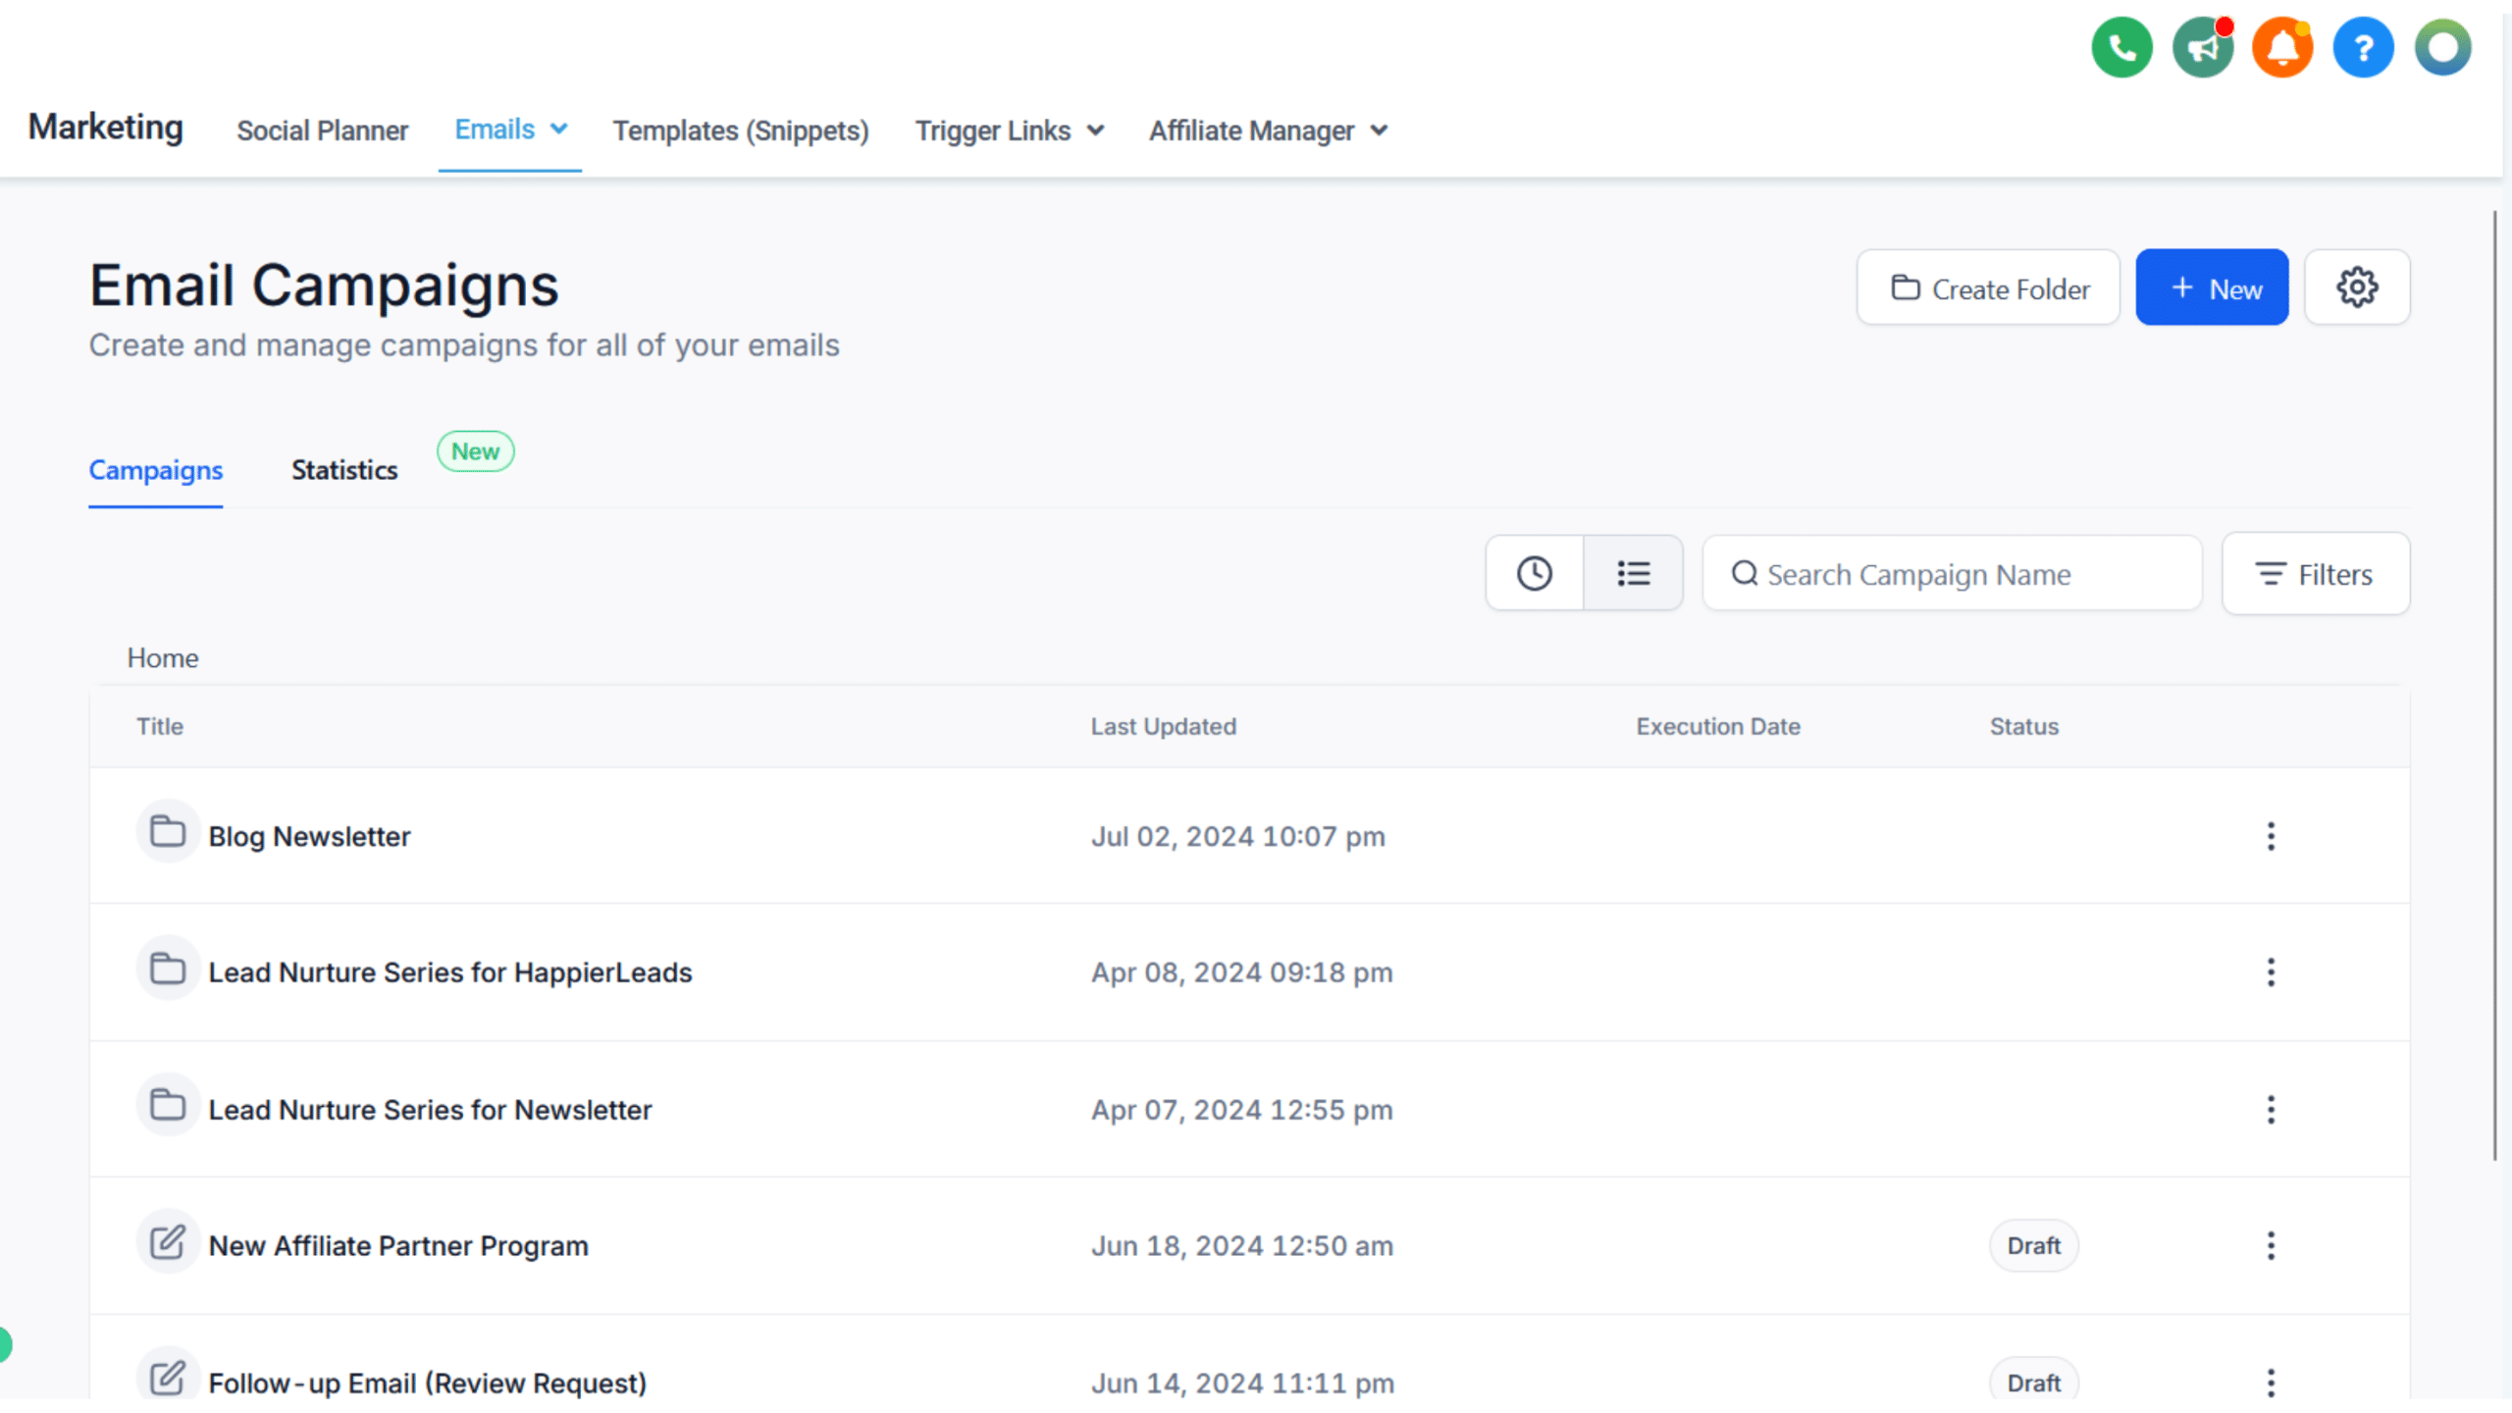Open the user profile avatar

[2442, 47]
